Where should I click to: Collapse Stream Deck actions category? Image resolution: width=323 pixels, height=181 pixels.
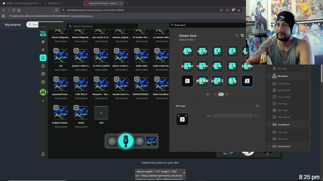[x=269, y=146]
